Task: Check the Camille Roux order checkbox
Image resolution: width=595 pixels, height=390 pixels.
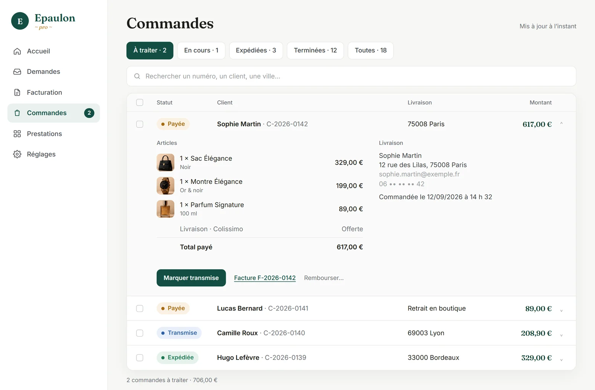Action: coord(140,333)
